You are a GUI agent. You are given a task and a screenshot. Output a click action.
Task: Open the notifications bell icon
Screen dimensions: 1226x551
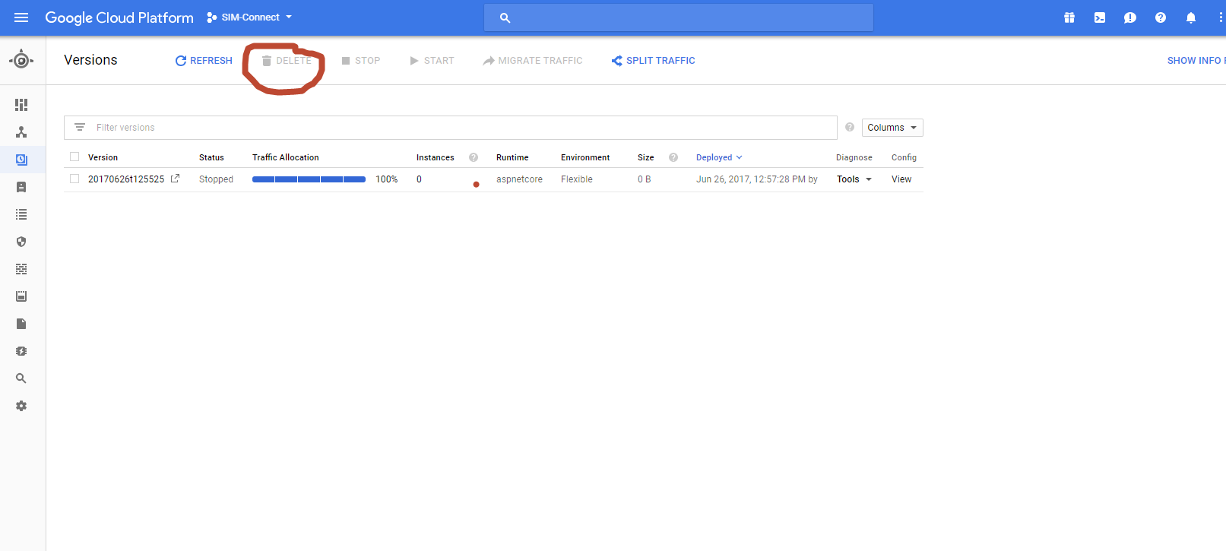click(x=1191, y=17)
